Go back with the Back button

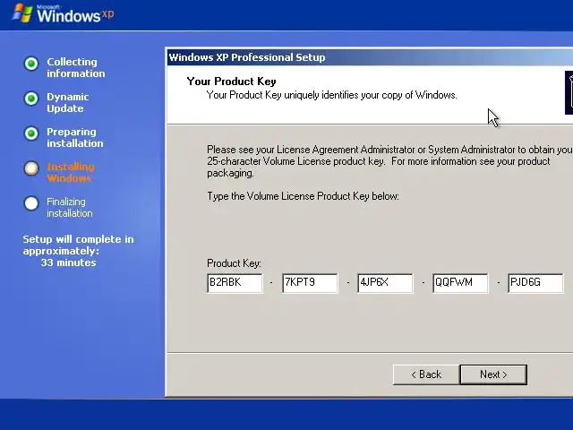(x=426, y=374)
